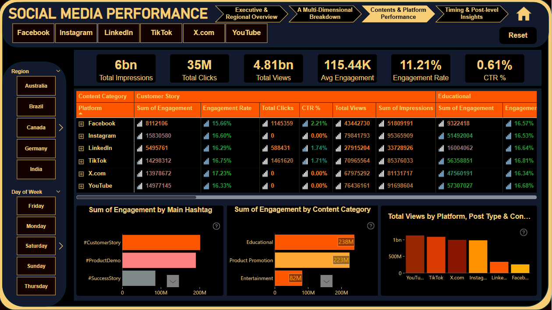Filter dashboard by Facebook platform

click(x=33, y=33)
